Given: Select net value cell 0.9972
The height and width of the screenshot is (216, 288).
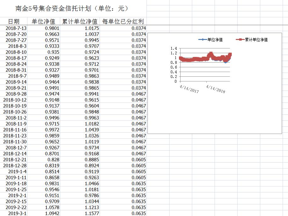Looking at the screenshot, I should (x=44, y=130).
